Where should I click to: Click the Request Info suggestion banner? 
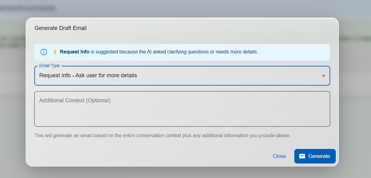(182, 52)
